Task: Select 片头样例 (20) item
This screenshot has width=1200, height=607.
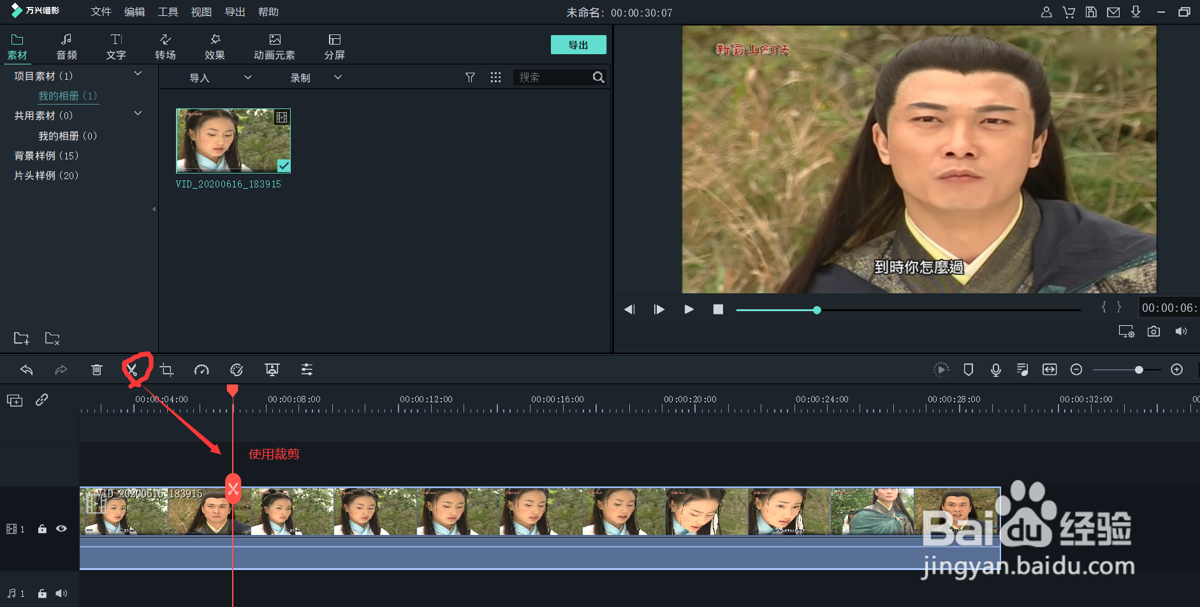Action: [x=46, y=175]
